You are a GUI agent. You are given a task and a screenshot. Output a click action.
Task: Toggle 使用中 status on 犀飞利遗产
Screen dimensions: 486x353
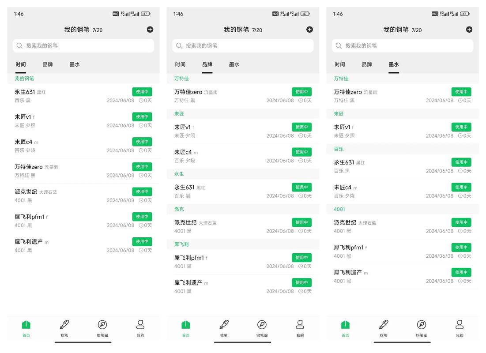[x=142, y=241]
